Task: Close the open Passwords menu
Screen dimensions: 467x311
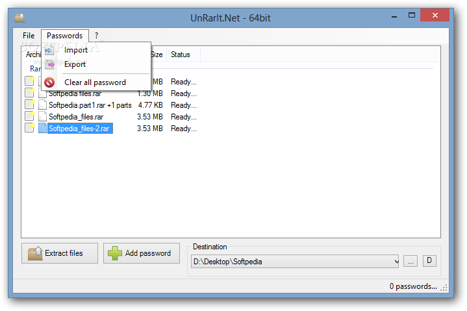Action: (65, 36)
